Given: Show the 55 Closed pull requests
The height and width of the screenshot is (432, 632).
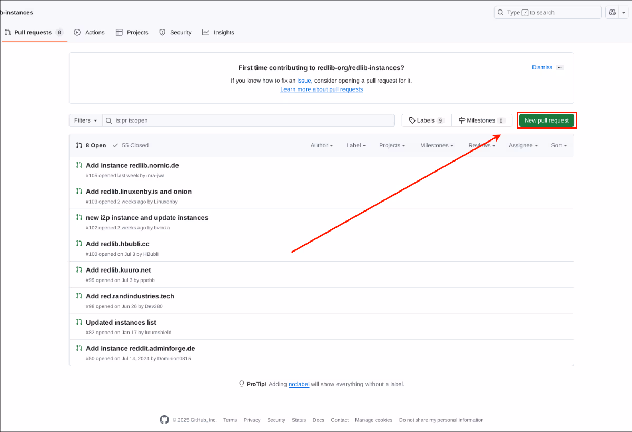Looking at the screenshot, I should click(131, 145).
